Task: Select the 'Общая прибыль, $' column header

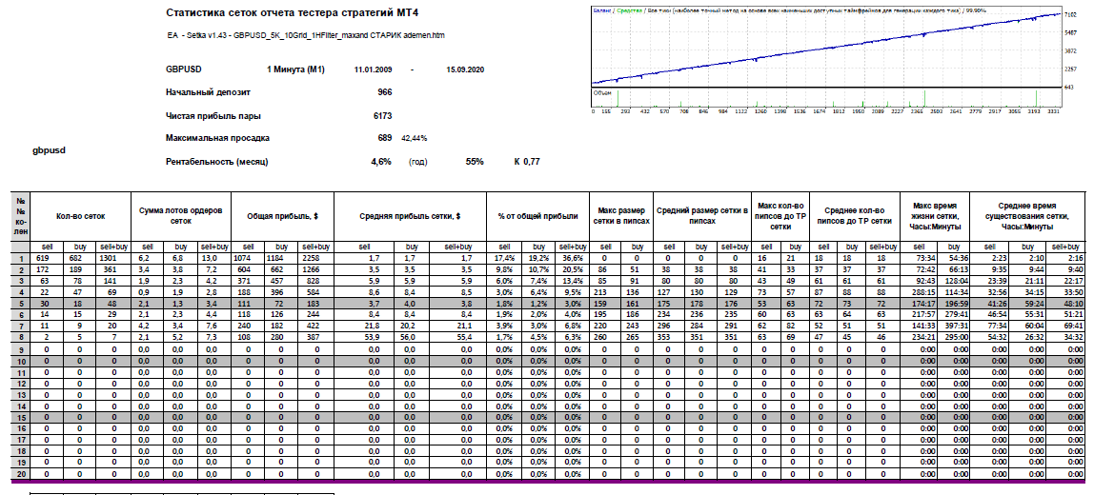Action: click(x=283, y=216)
